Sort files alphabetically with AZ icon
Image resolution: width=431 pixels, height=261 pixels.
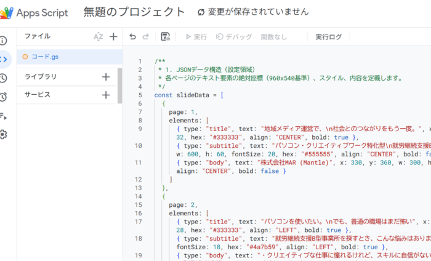pos(99,37)
